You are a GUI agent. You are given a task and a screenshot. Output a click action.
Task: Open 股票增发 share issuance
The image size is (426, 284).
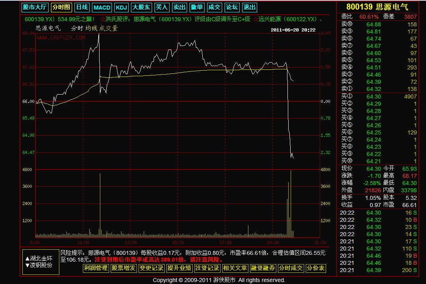click(x=123, y=268)
